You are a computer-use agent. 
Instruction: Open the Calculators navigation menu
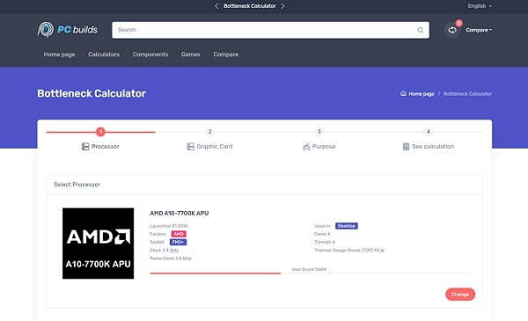click(104, 55)
